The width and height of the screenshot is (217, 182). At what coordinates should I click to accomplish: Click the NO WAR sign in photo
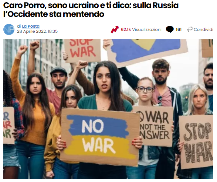[100, 137]
